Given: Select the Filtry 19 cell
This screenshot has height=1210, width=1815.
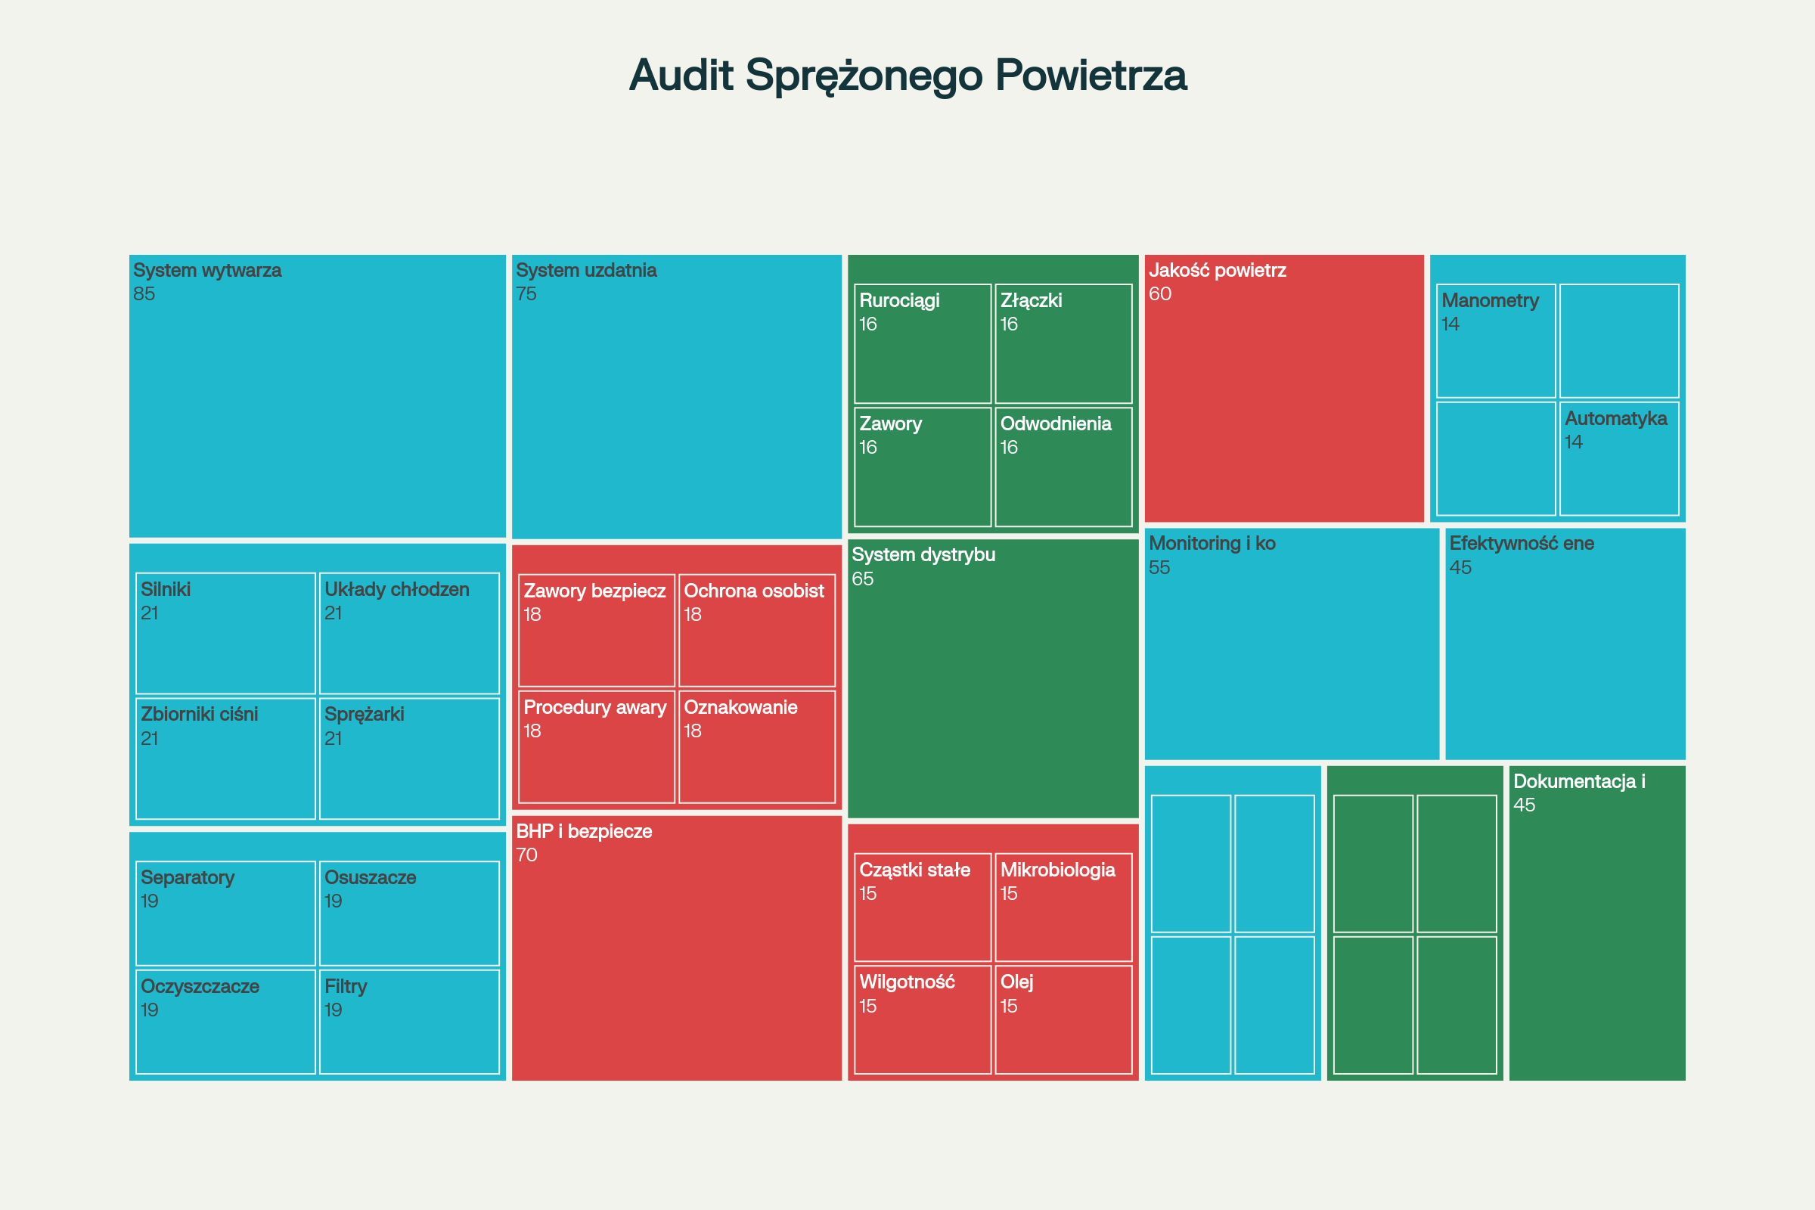Looking at the screenshot, I should coord(409,1021).
